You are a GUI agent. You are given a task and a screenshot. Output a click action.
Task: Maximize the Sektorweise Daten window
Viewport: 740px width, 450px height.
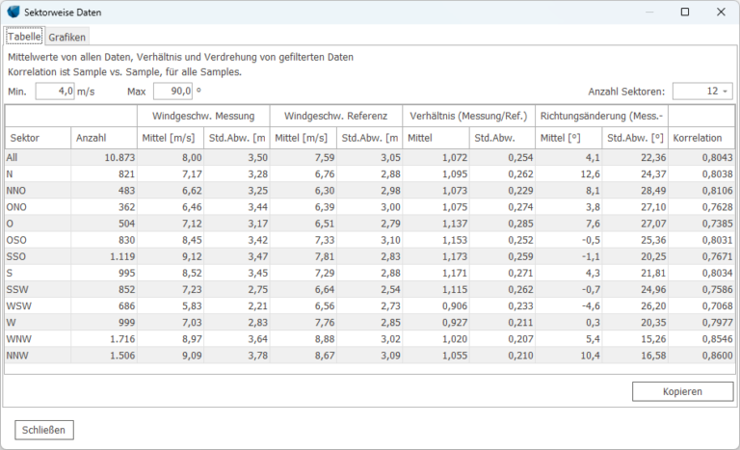[x=684, y=13]
